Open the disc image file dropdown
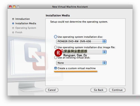Screen dimensions: 140x106 coord(81,52)
